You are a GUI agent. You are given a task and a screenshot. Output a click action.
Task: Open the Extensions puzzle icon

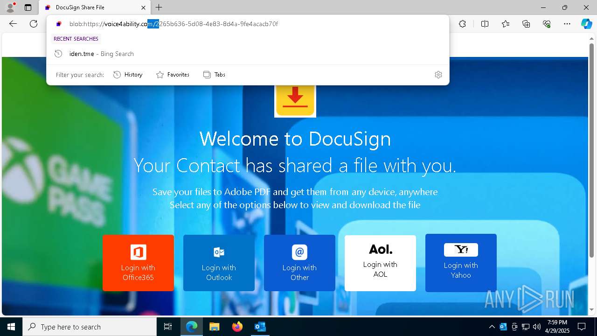tap(462, 24)
